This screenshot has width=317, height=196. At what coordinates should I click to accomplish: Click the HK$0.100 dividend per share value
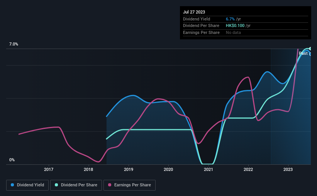(235, 26)
